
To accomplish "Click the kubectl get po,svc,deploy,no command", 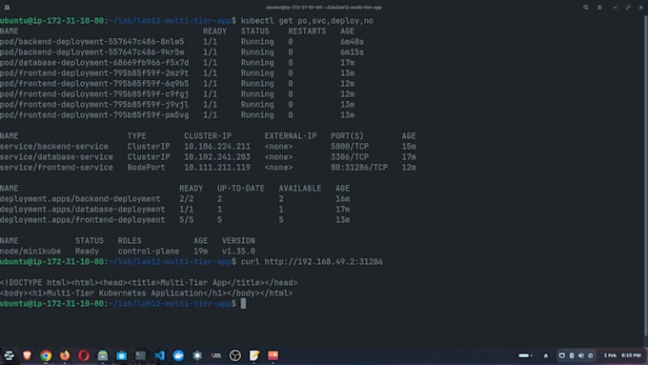I will point(307,21).
